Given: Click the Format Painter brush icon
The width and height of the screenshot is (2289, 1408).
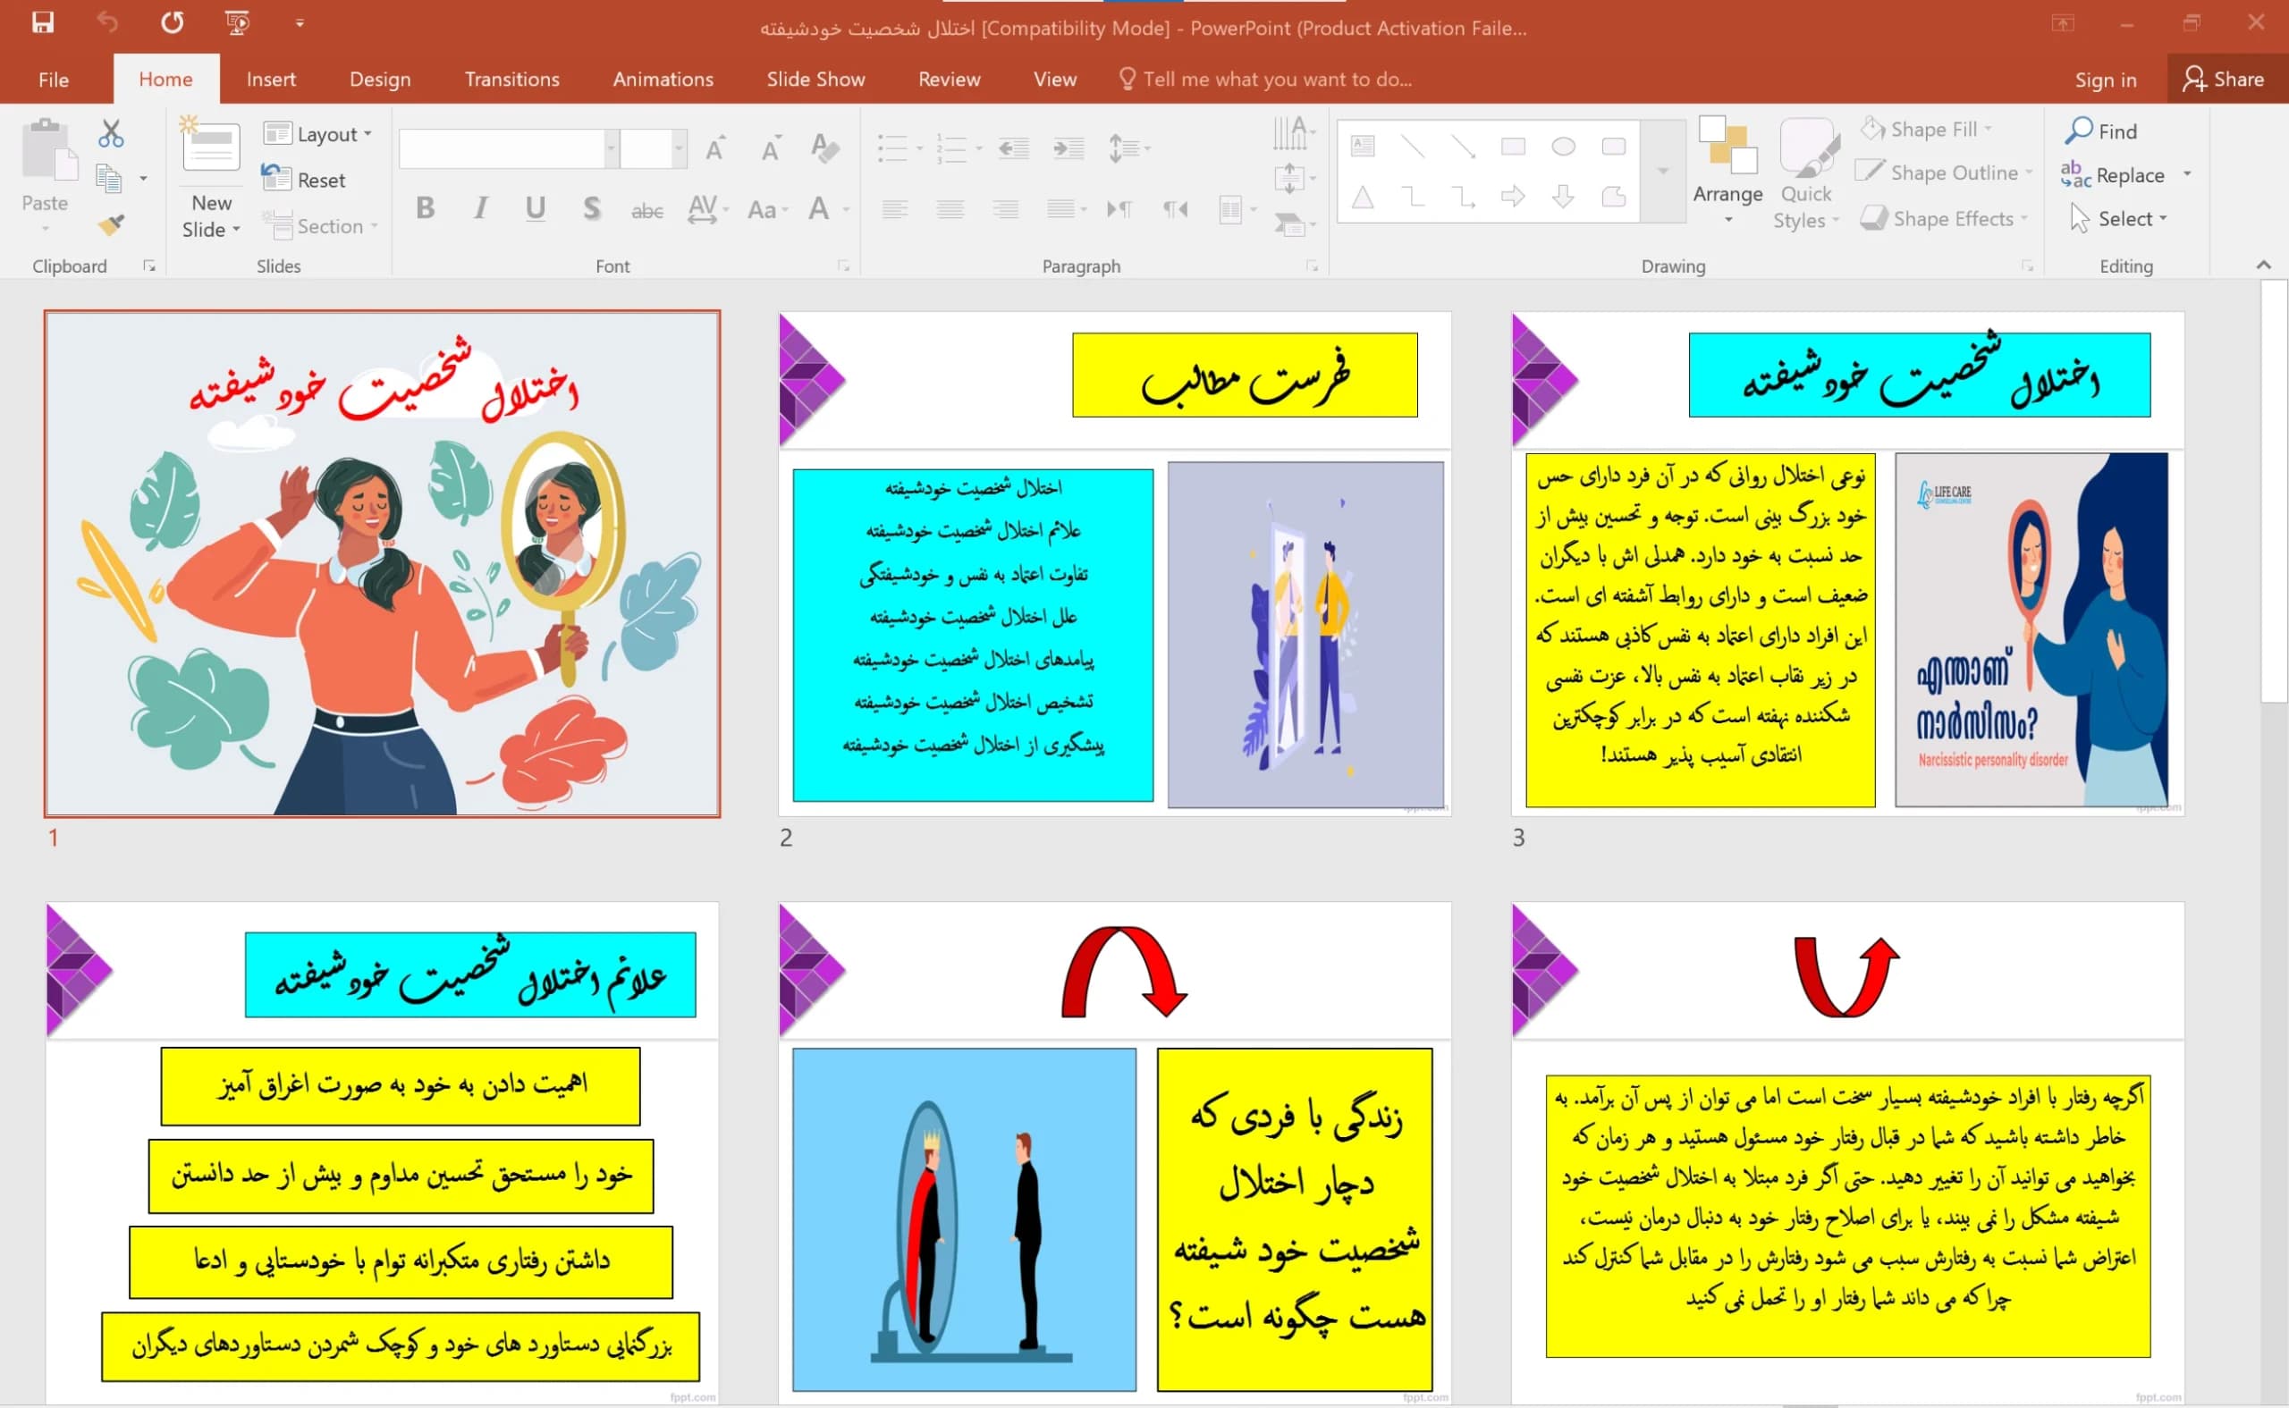Looking at the screenshot, I should pyautogui.click(x=111, y=224).
